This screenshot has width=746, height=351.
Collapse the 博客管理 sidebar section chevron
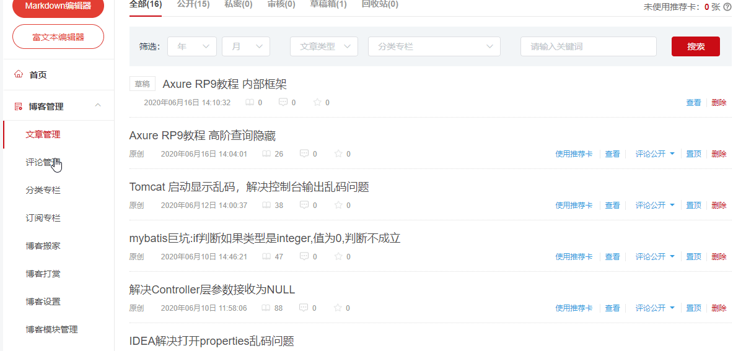click(98, 106)
